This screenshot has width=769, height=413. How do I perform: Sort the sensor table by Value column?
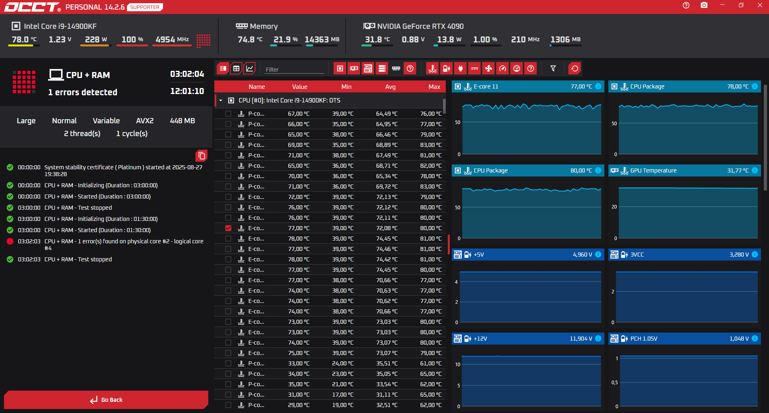pos(300,87)
